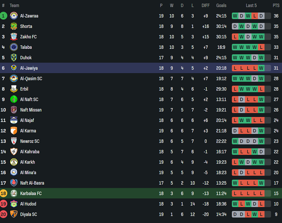Open Talaba team name link
The width and height of the screenshot is (282, 223).
pos(26,47)
